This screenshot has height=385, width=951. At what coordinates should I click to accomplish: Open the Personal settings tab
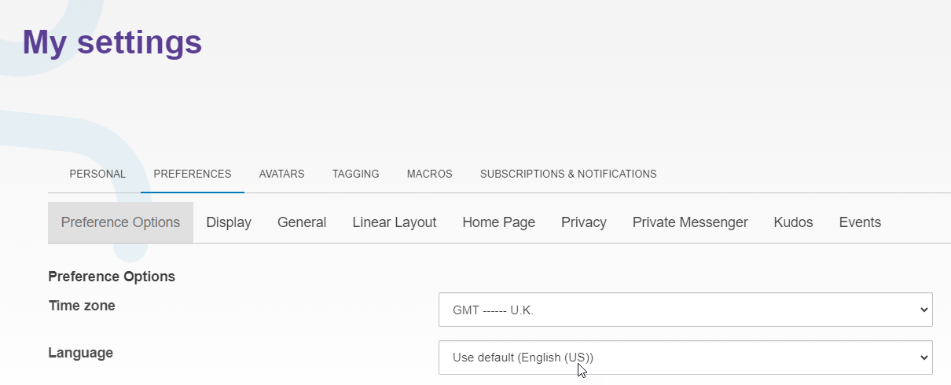pos(97,174)
